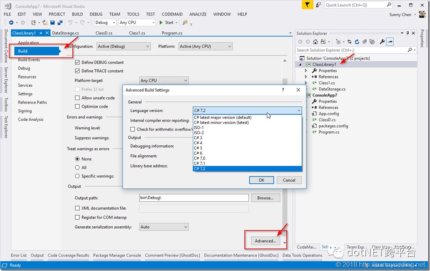Viewport: 430px width, 271px height.
Task: Click the green Start debugging arrow
Action: [x=161, y=23]
